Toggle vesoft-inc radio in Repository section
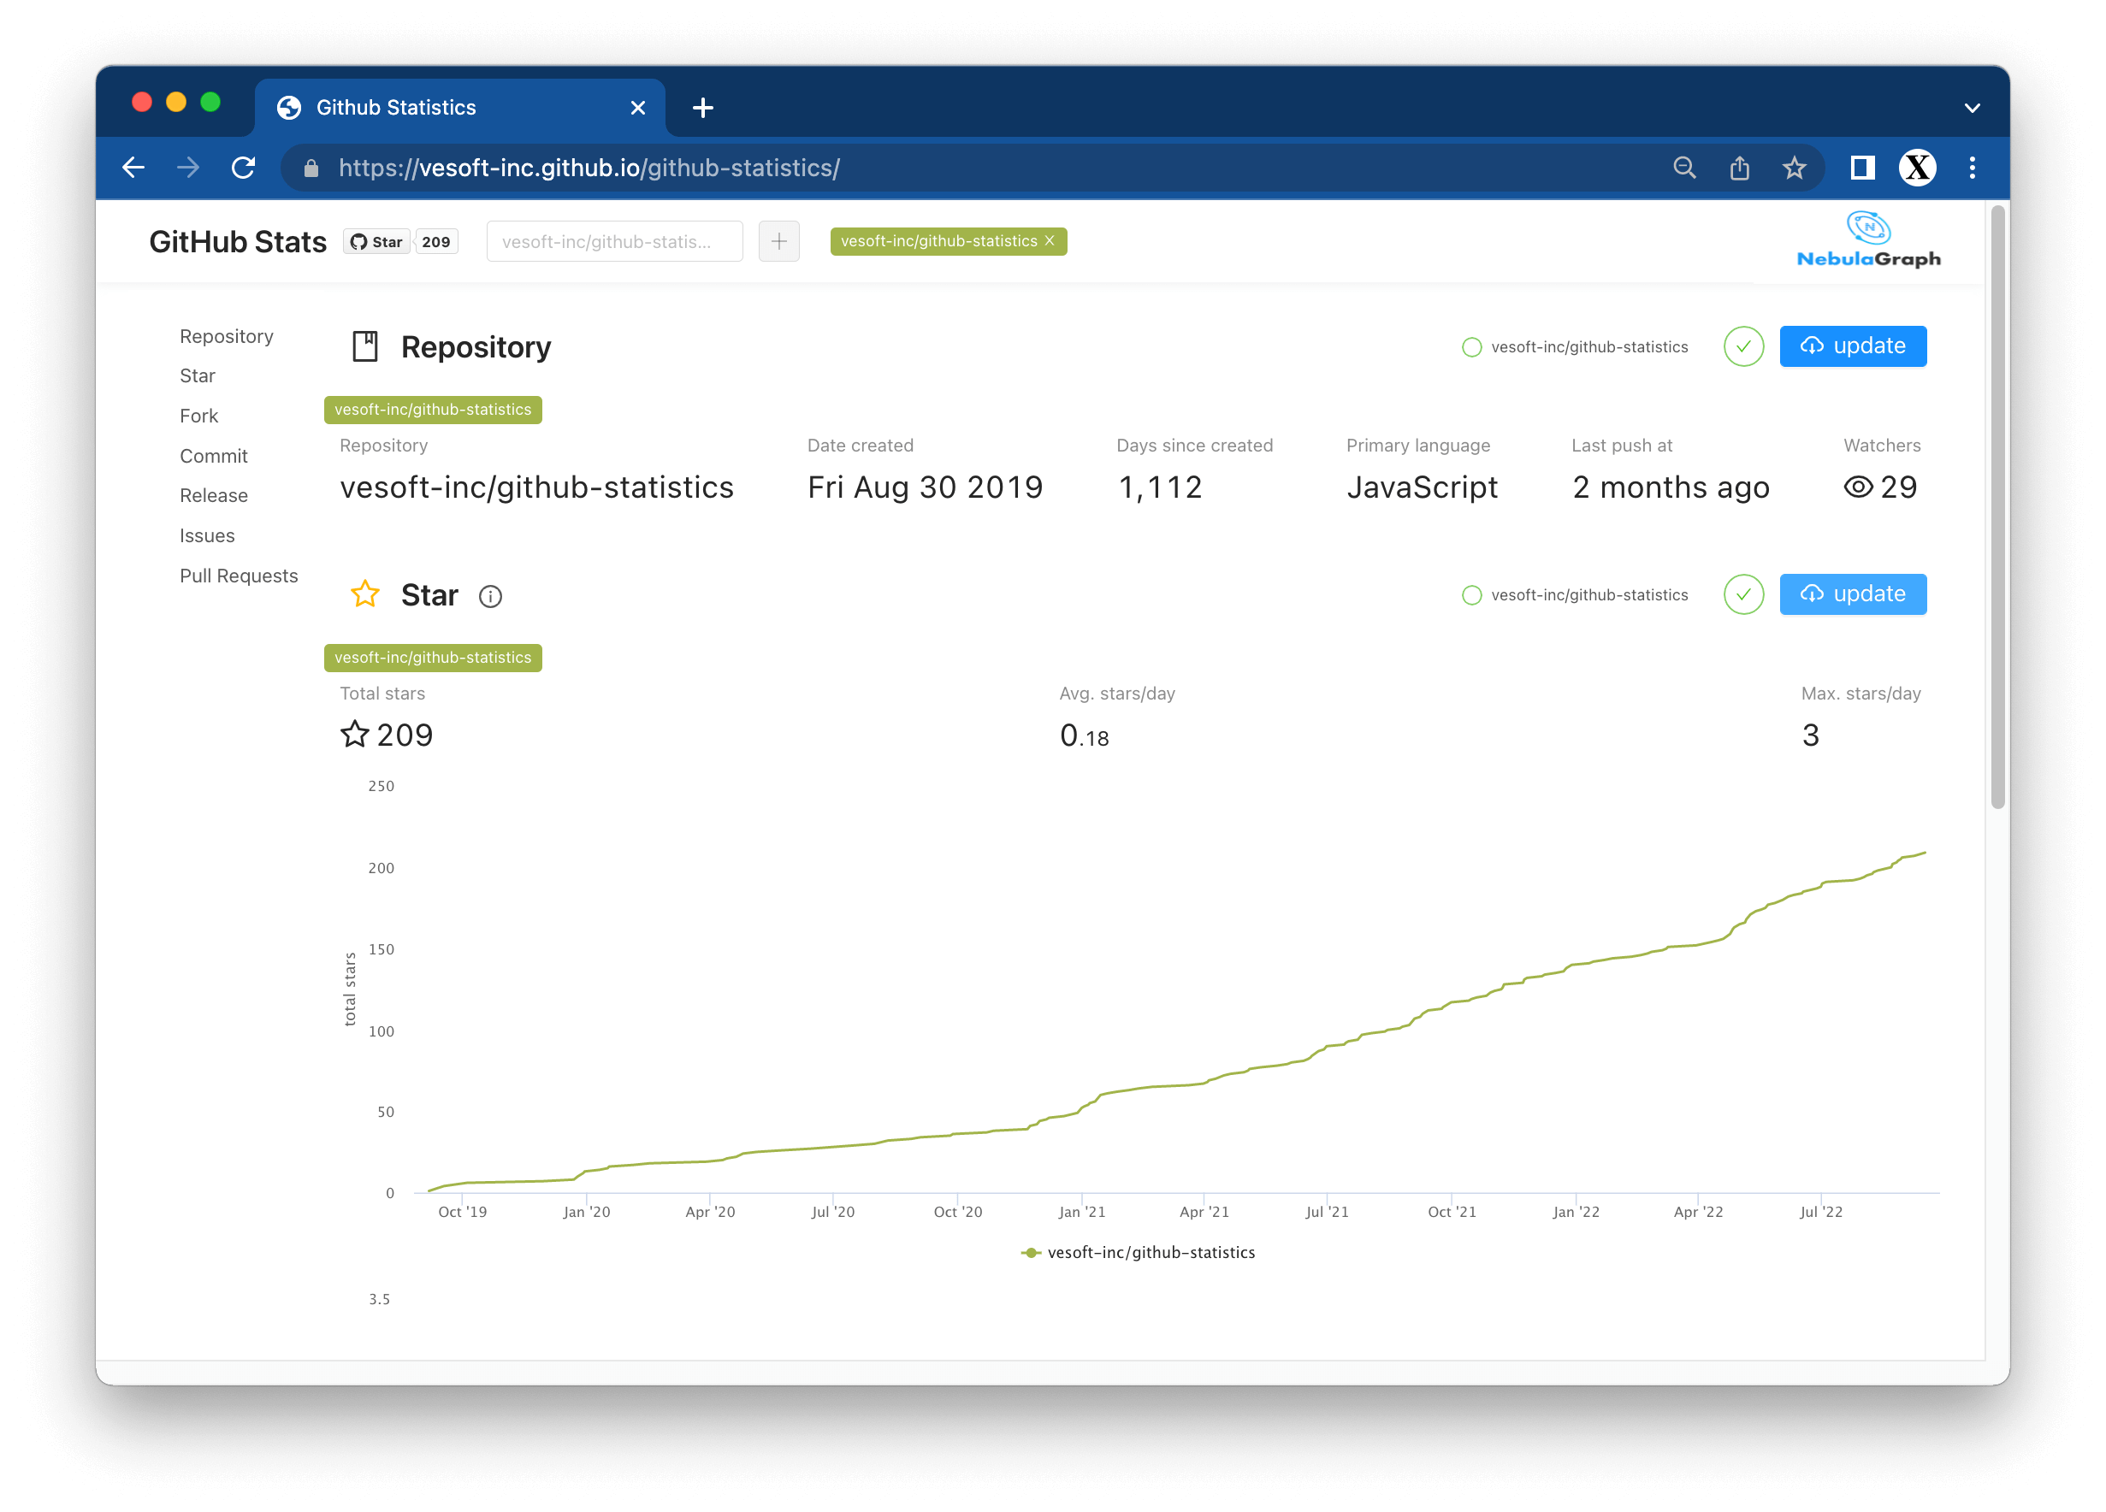Image resolution: width=2106 pixels, height=1512 pixels. (x=1472, y=347)
